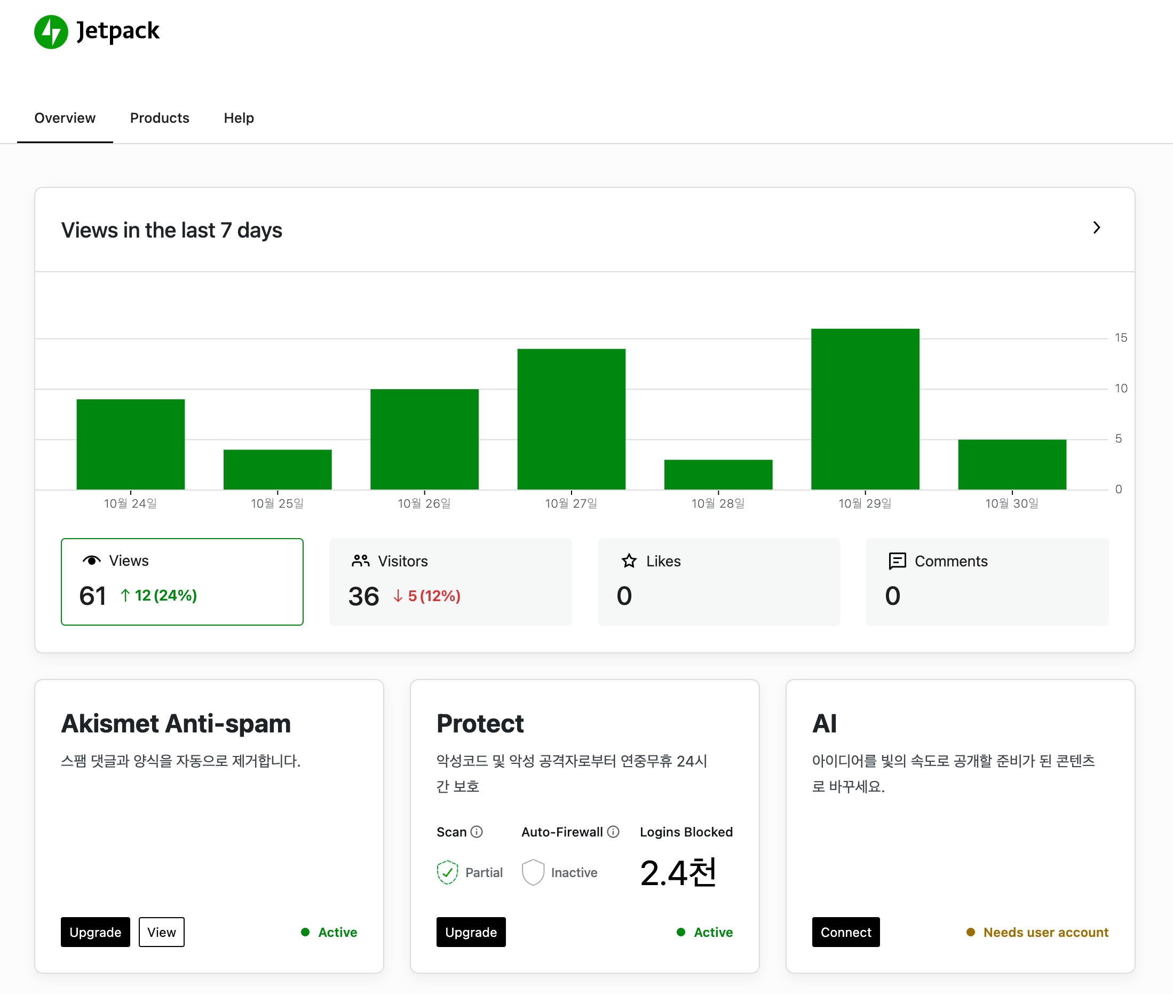Click the Scan info icon
The height and width of the screenshot is (994, 1173).
pos(477,832)
